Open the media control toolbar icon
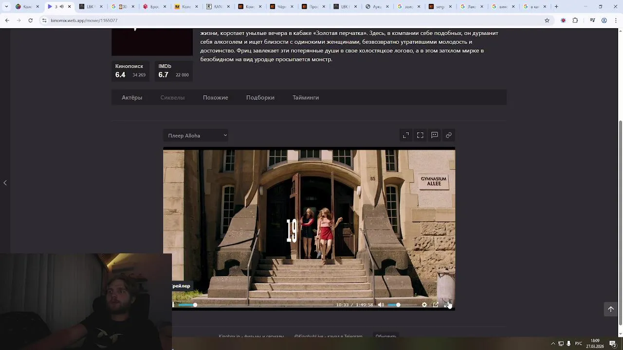Screen dimensions: 623x350 coord(592,20)
